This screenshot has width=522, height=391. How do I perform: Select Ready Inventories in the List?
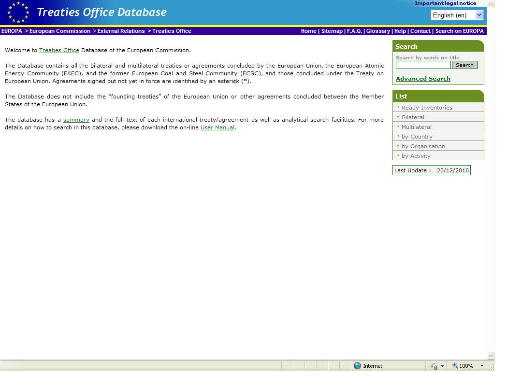(x=427, y=108)
